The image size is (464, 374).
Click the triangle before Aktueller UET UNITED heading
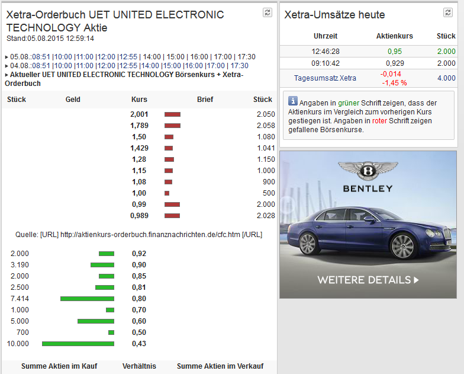7,75
